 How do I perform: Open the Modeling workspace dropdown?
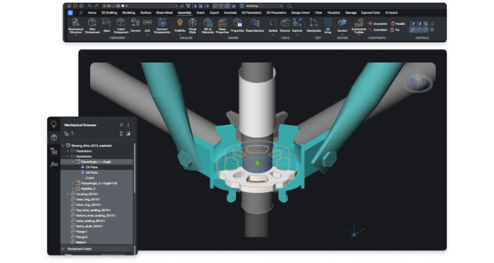point(264,6)
